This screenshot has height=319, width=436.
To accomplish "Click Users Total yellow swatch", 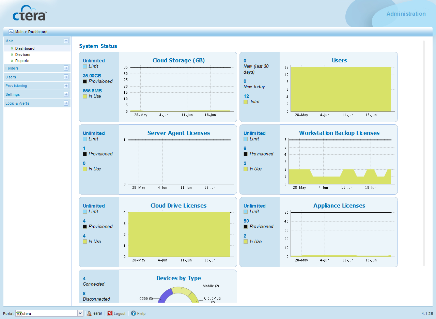I will pos(246,102).
